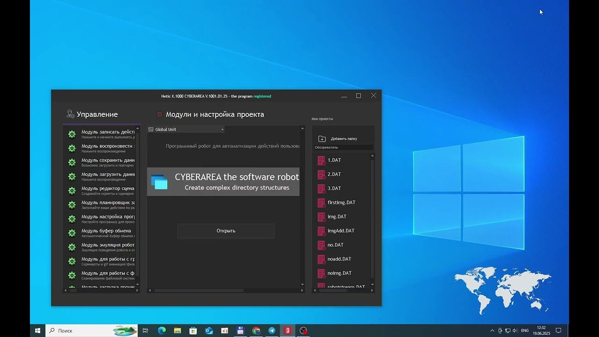Click the add-folder icon in Мои проекты

pos(322,139)
